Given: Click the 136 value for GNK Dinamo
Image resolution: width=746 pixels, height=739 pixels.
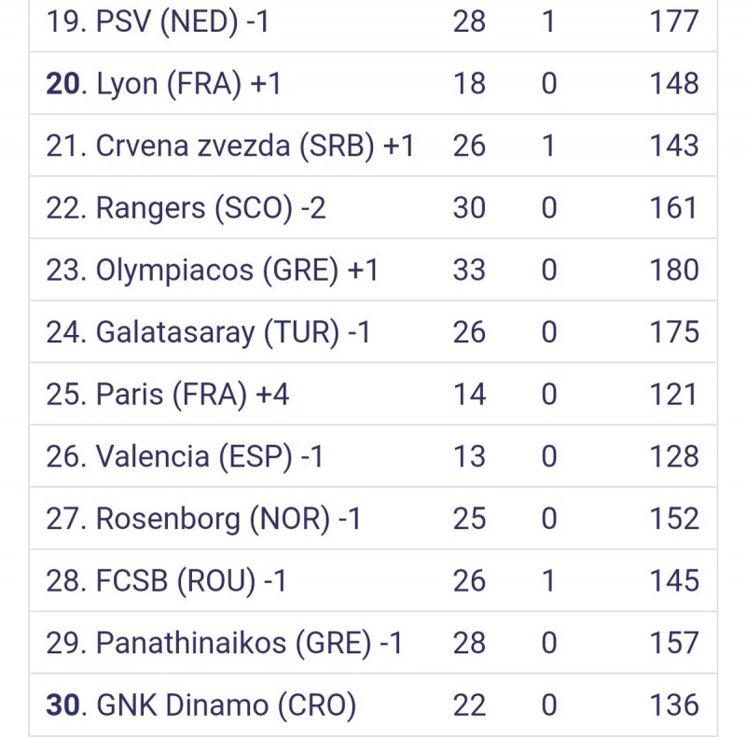Looking at the screenshot, I should click(674, 705).
